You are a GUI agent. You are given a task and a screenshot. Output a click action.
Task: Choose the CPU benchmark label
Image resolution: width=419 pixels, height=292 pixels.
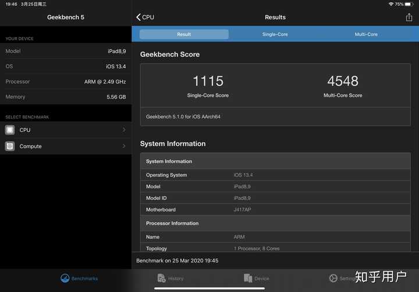(25, 130)
